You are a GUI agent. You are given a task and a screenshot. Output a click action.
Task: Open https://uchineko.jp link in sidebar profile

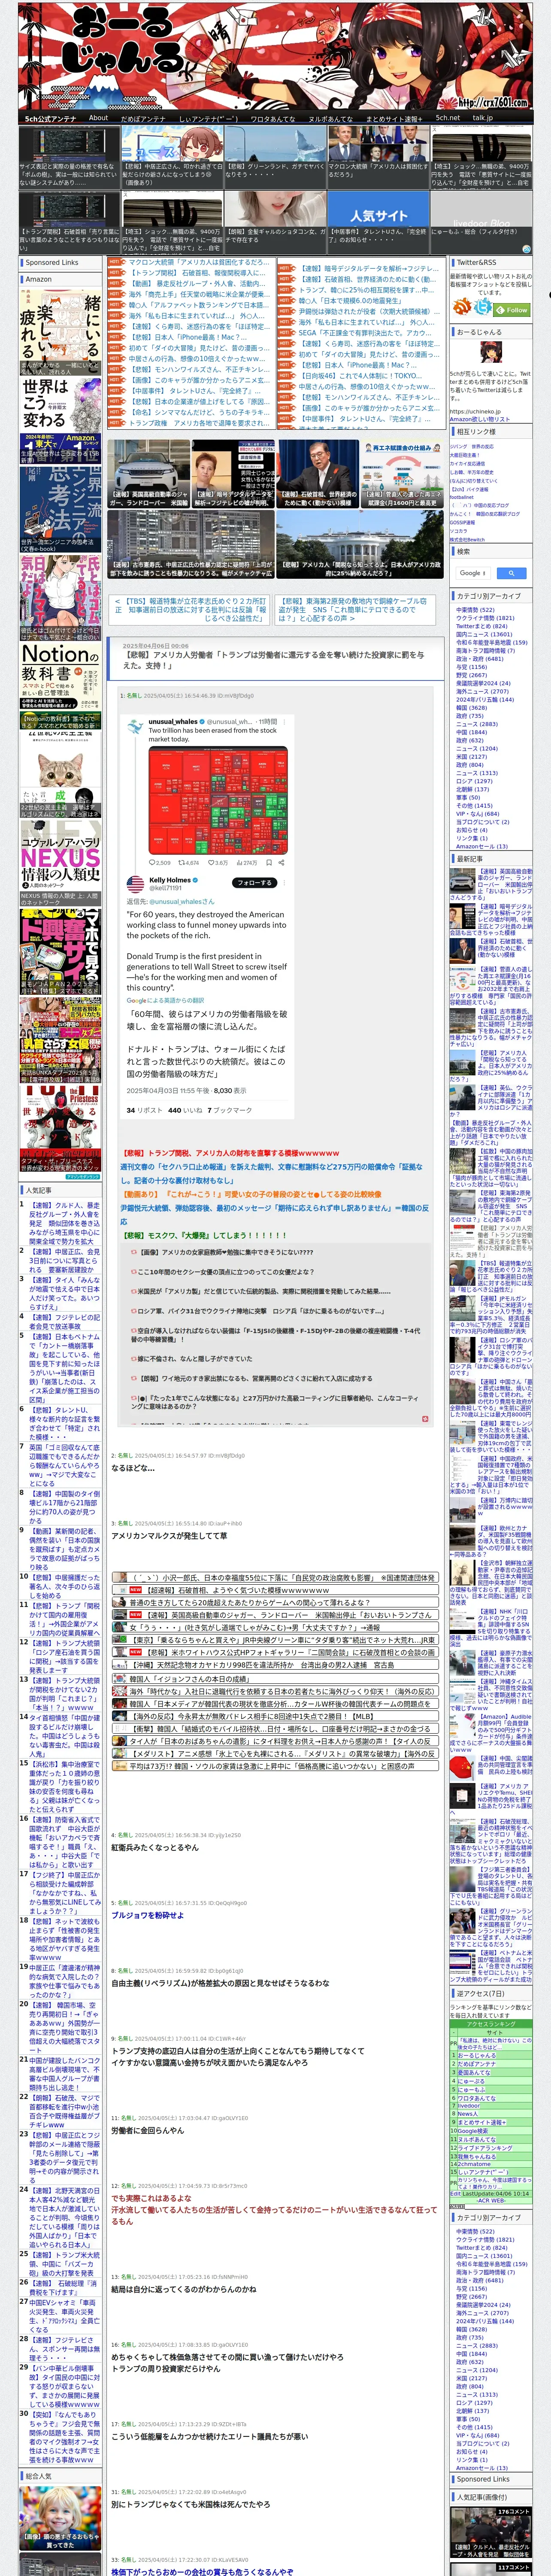(x=474, y=410)
